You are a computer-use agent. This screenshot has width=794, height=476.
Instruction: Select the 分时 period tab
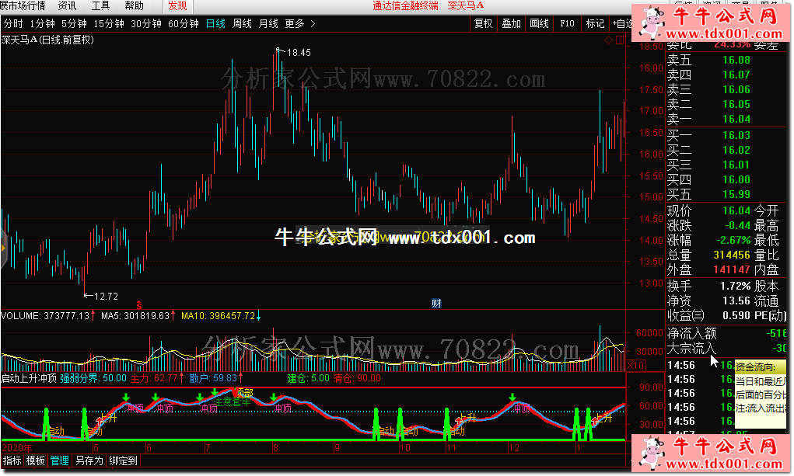point(13,24)
